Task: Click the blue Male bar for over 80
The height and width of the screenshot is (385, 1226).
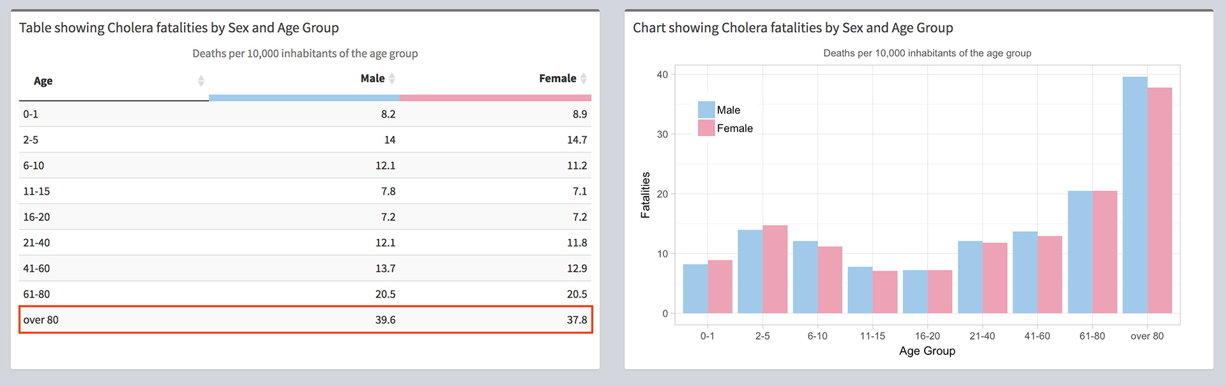Action: [1135, 195]
